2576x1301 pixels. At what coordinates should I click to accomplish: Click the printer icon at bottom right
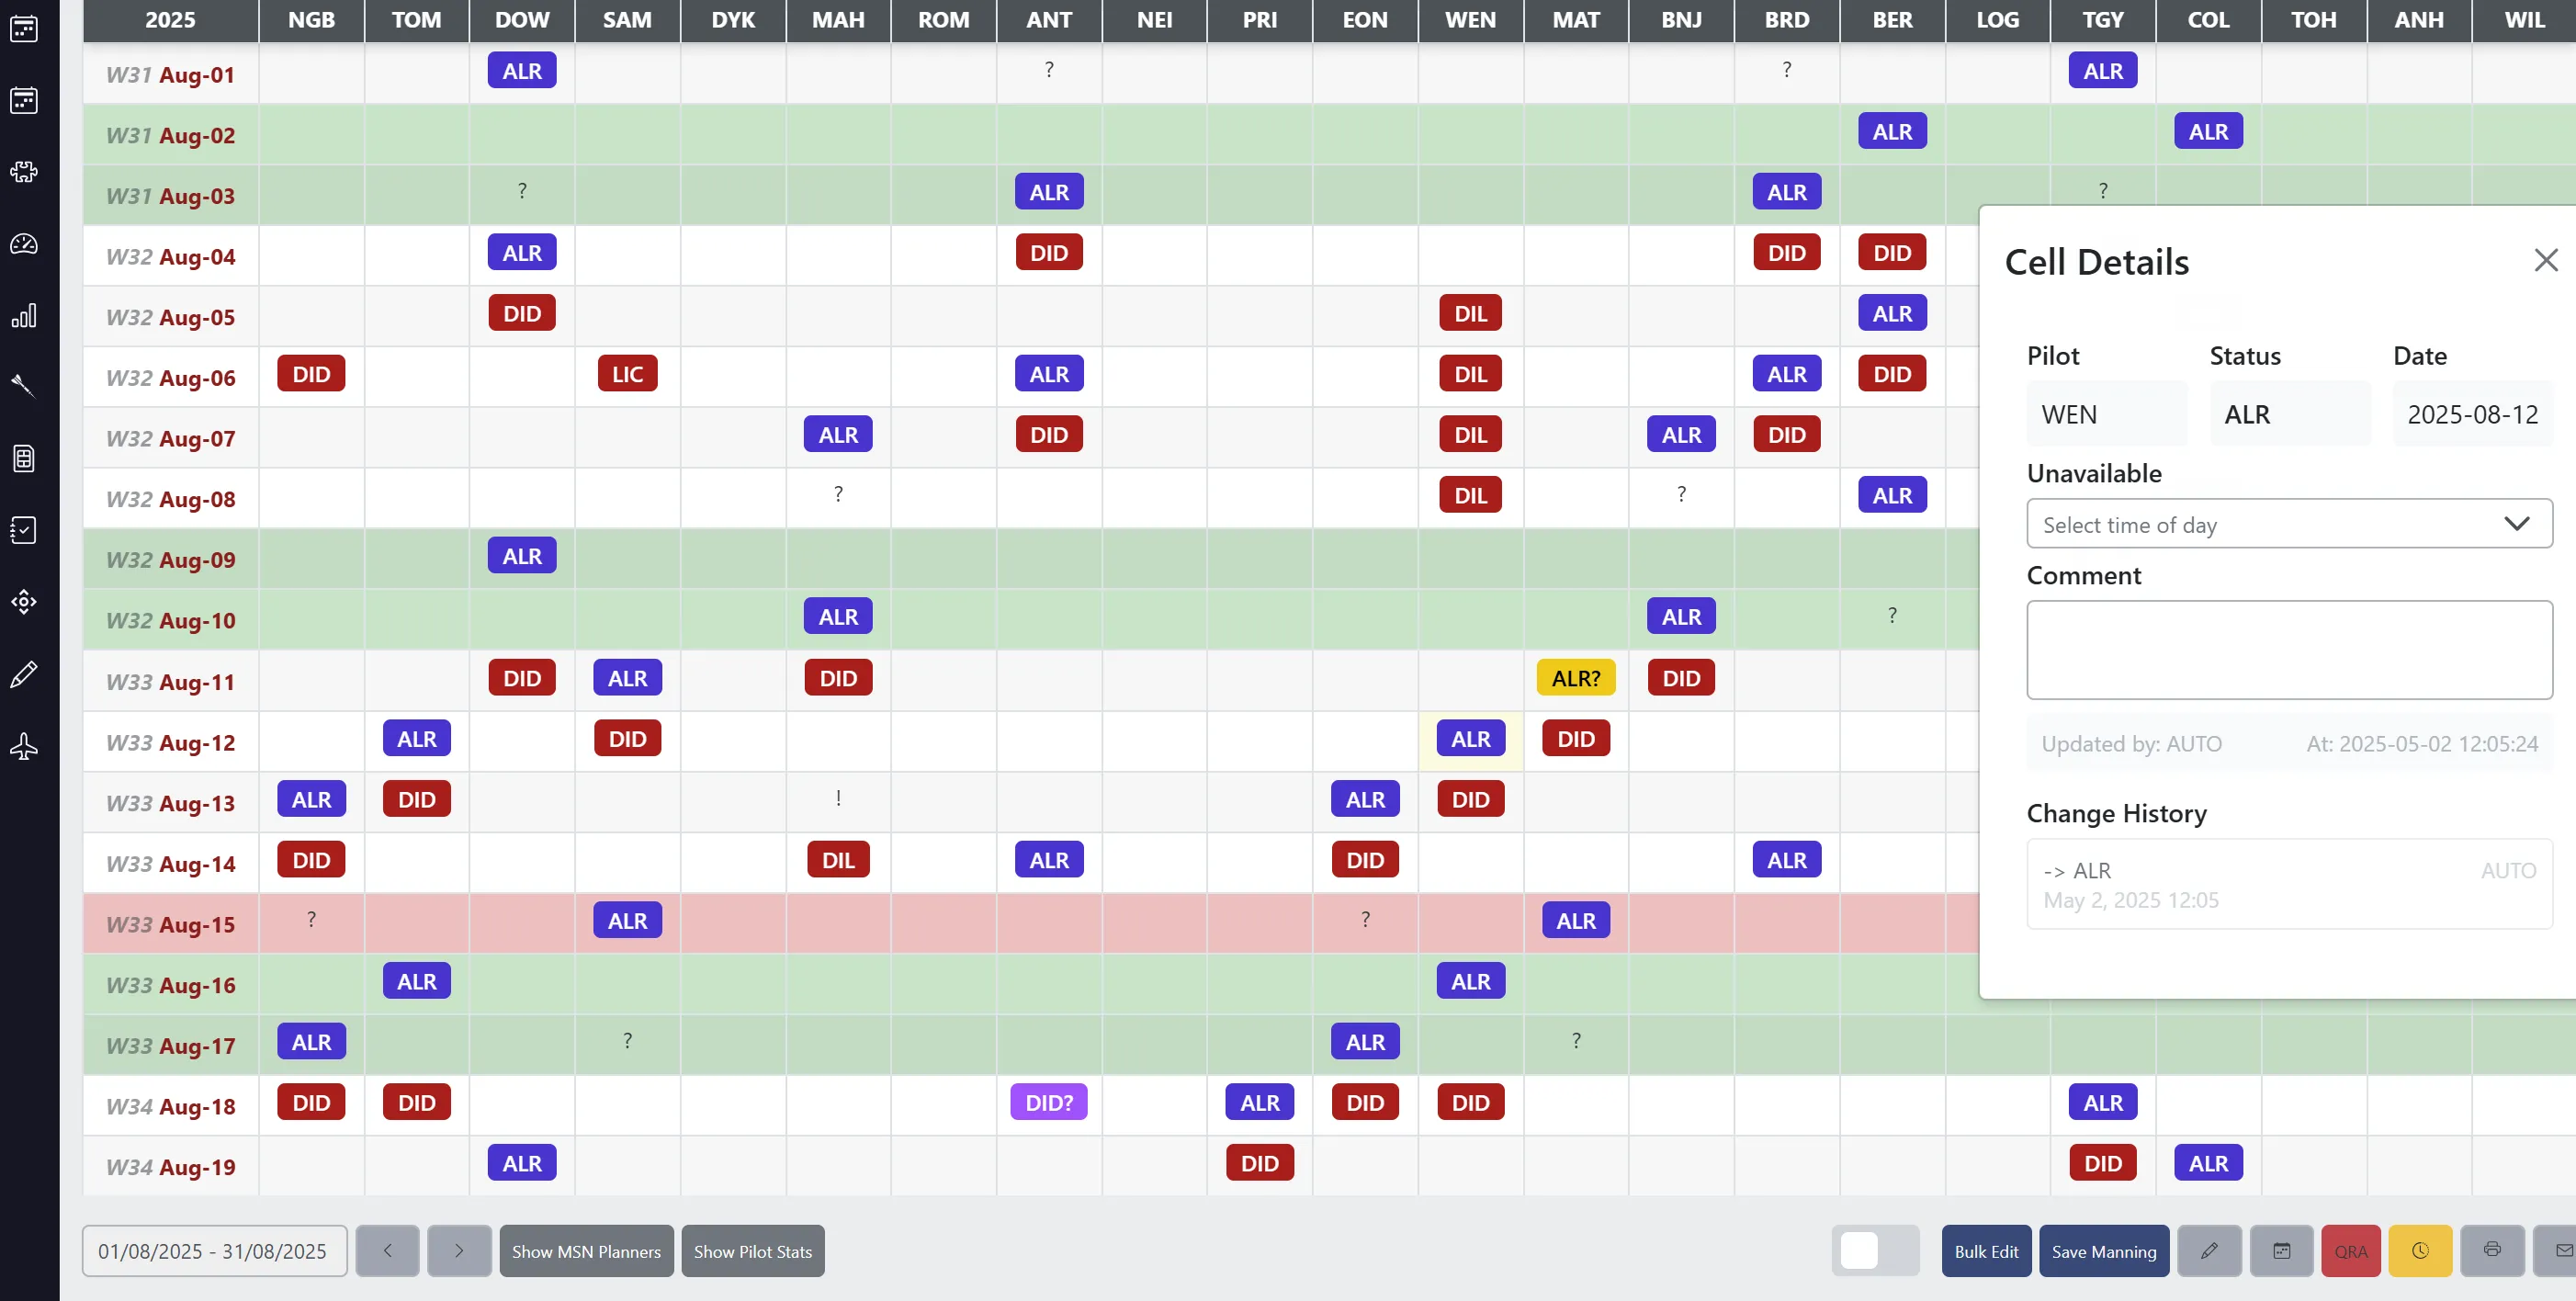point(2491,1250)
